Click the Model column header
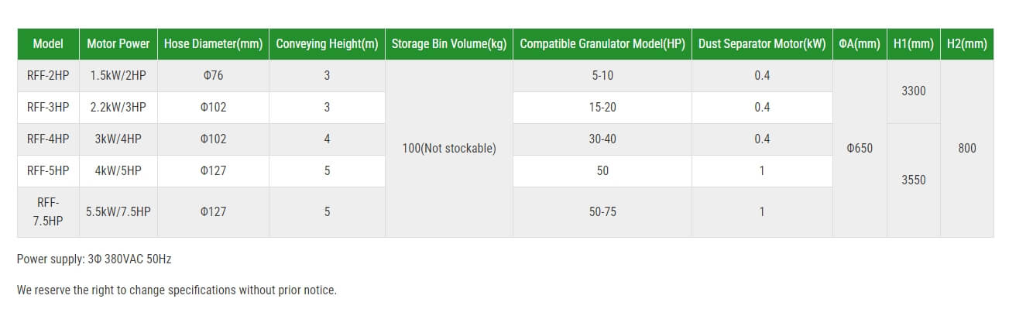1009x309 pixels. (48, 44)
